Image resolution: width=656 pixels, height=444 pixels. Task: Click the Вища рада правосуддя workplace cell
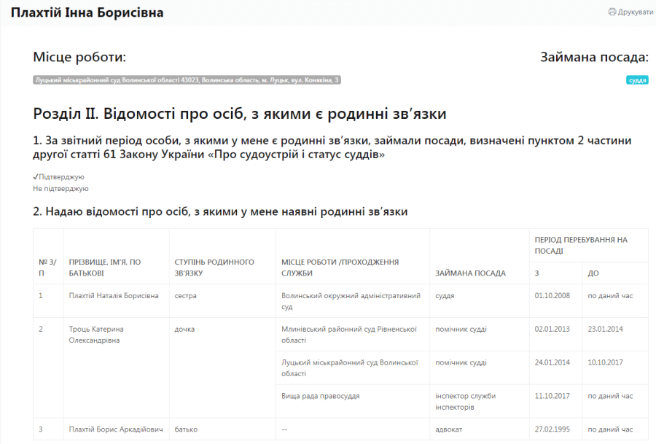(x=321, y=396)
